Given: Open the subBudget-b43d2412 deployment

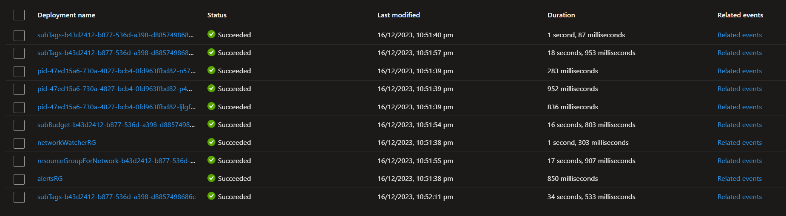Looking at the screenshot, I should point(116,125).
